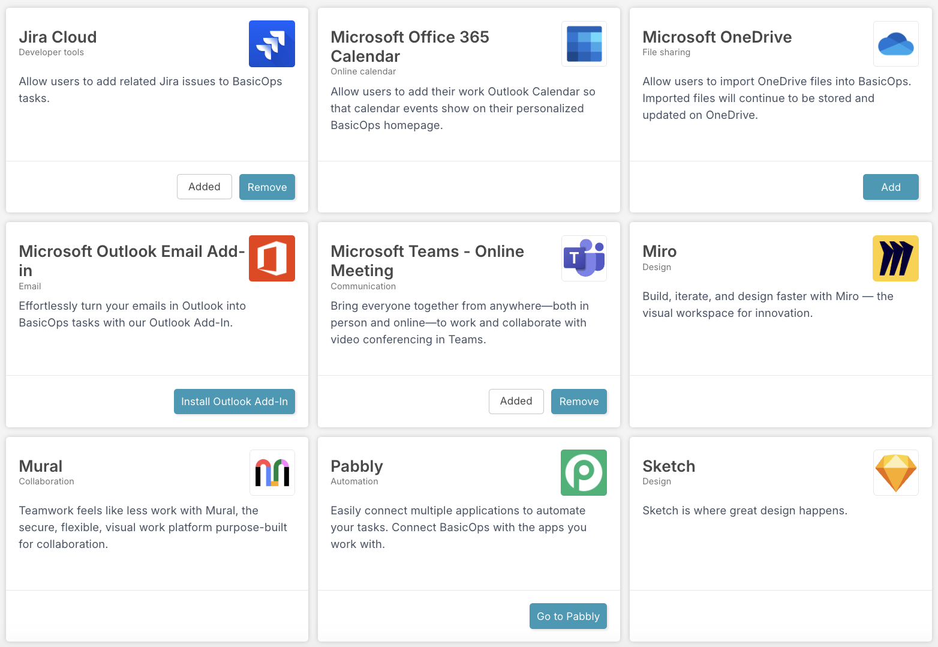Add the Microsoft OneDrive integration
938x647 pixels.
(891, 187)
